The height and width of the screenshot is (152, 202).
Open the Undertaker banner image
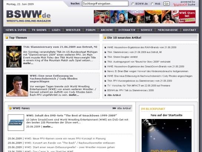click(119, 17)
